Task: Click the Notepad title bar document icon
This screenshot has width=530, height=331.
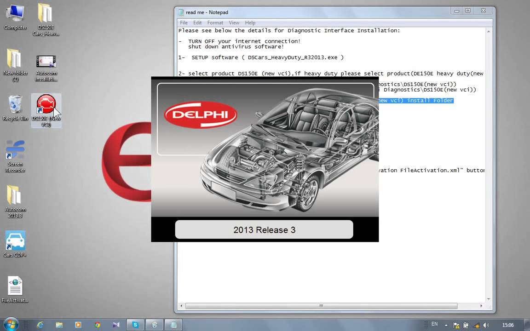Action: (181, 12)
